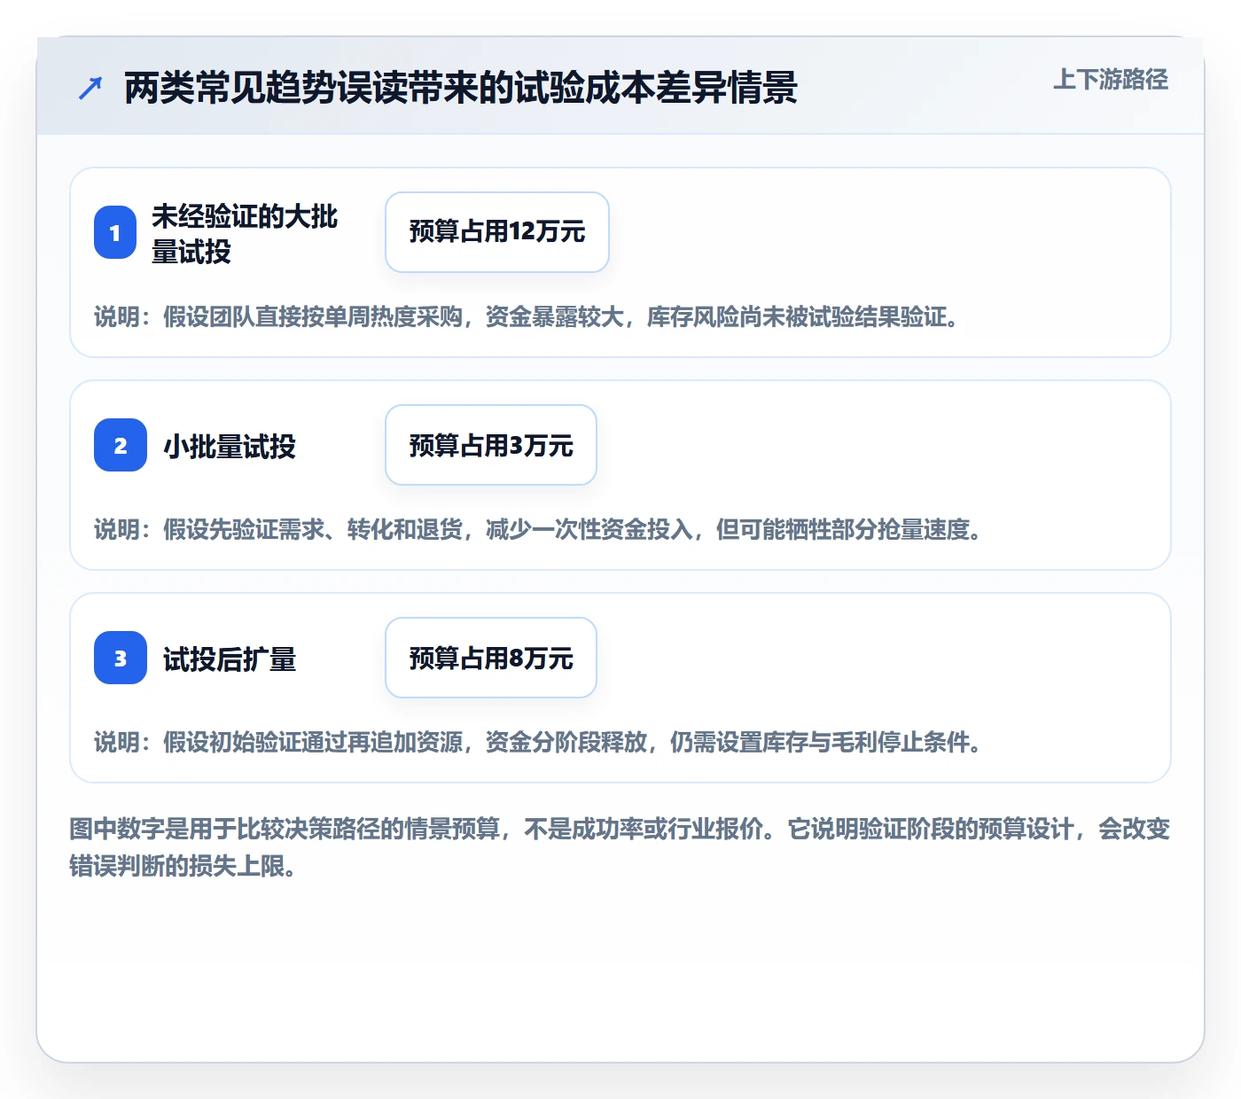This screenshot has height=1099, width=1241.
Task: Click the heading 小批量试投
Action: 230,446
